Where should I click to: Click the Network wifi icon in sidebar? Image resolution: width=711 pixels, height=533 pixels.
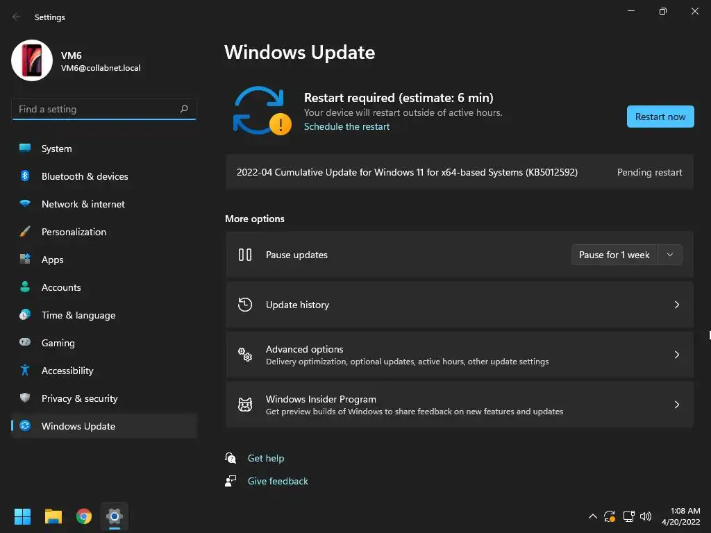click(x=25, y=203)
